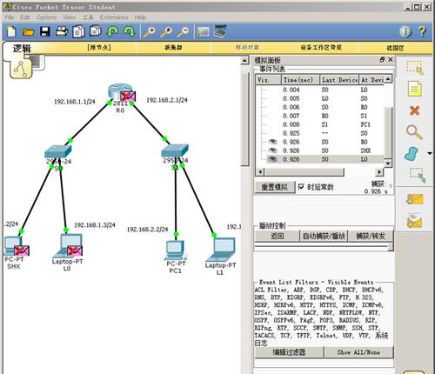Toggle eye on row S0 to L0 0.926
This screenshot has width=435, height=374.
pyautogui.click(x=272, y=159)
